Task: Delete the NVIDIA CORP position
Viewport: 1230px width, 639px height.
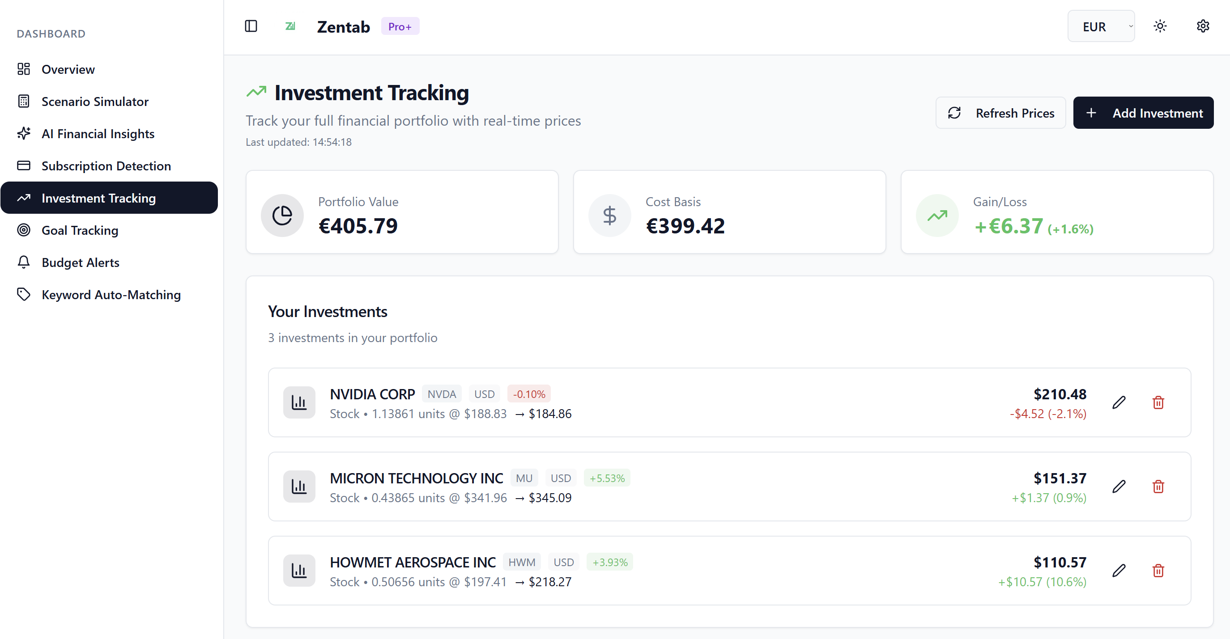Action: pos(1158,402)
